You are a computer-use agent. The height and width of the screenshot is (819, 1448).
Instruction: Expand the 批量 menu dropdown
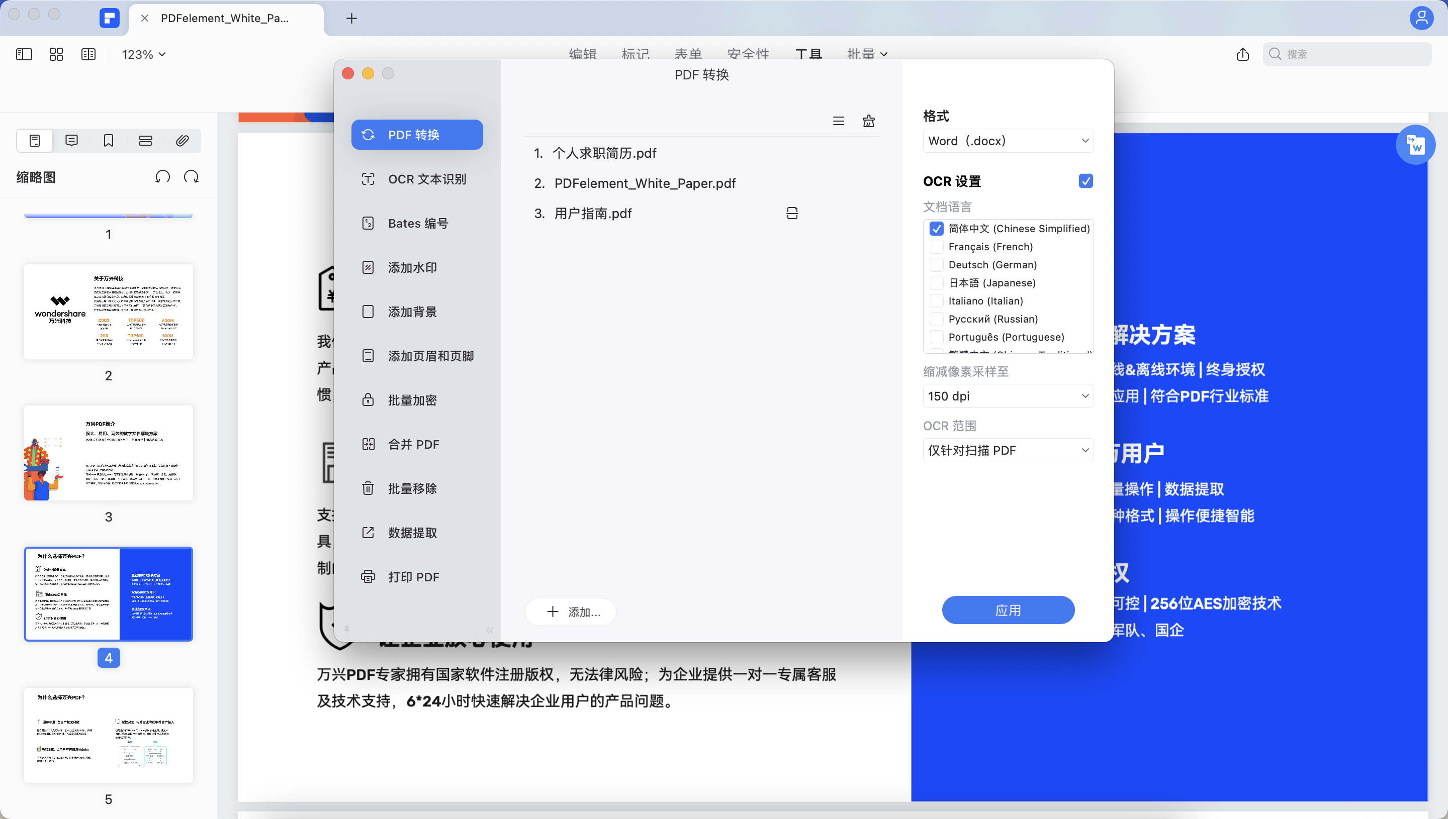867,55
